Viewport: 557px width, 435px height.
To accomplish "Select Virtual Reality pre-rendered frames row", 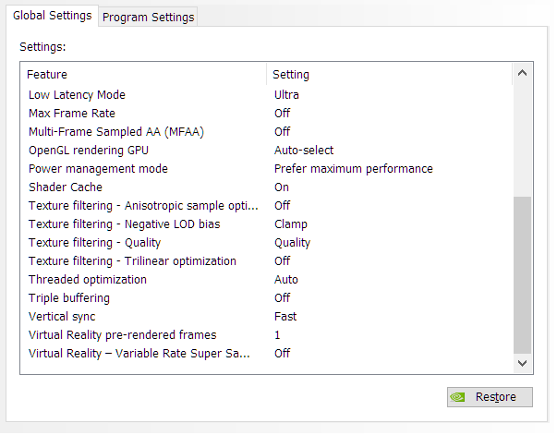I will point(122,334).
